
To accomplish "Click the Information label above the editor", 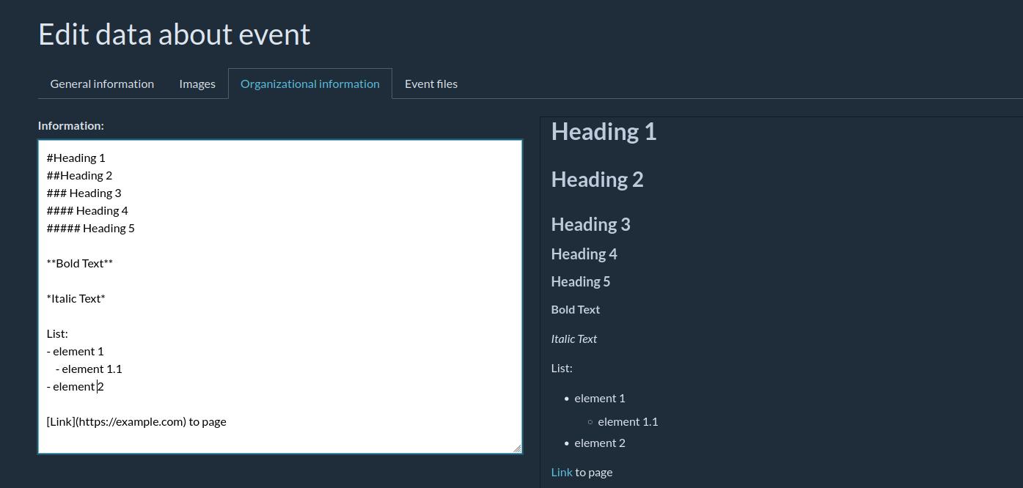I will pos(71,125).
